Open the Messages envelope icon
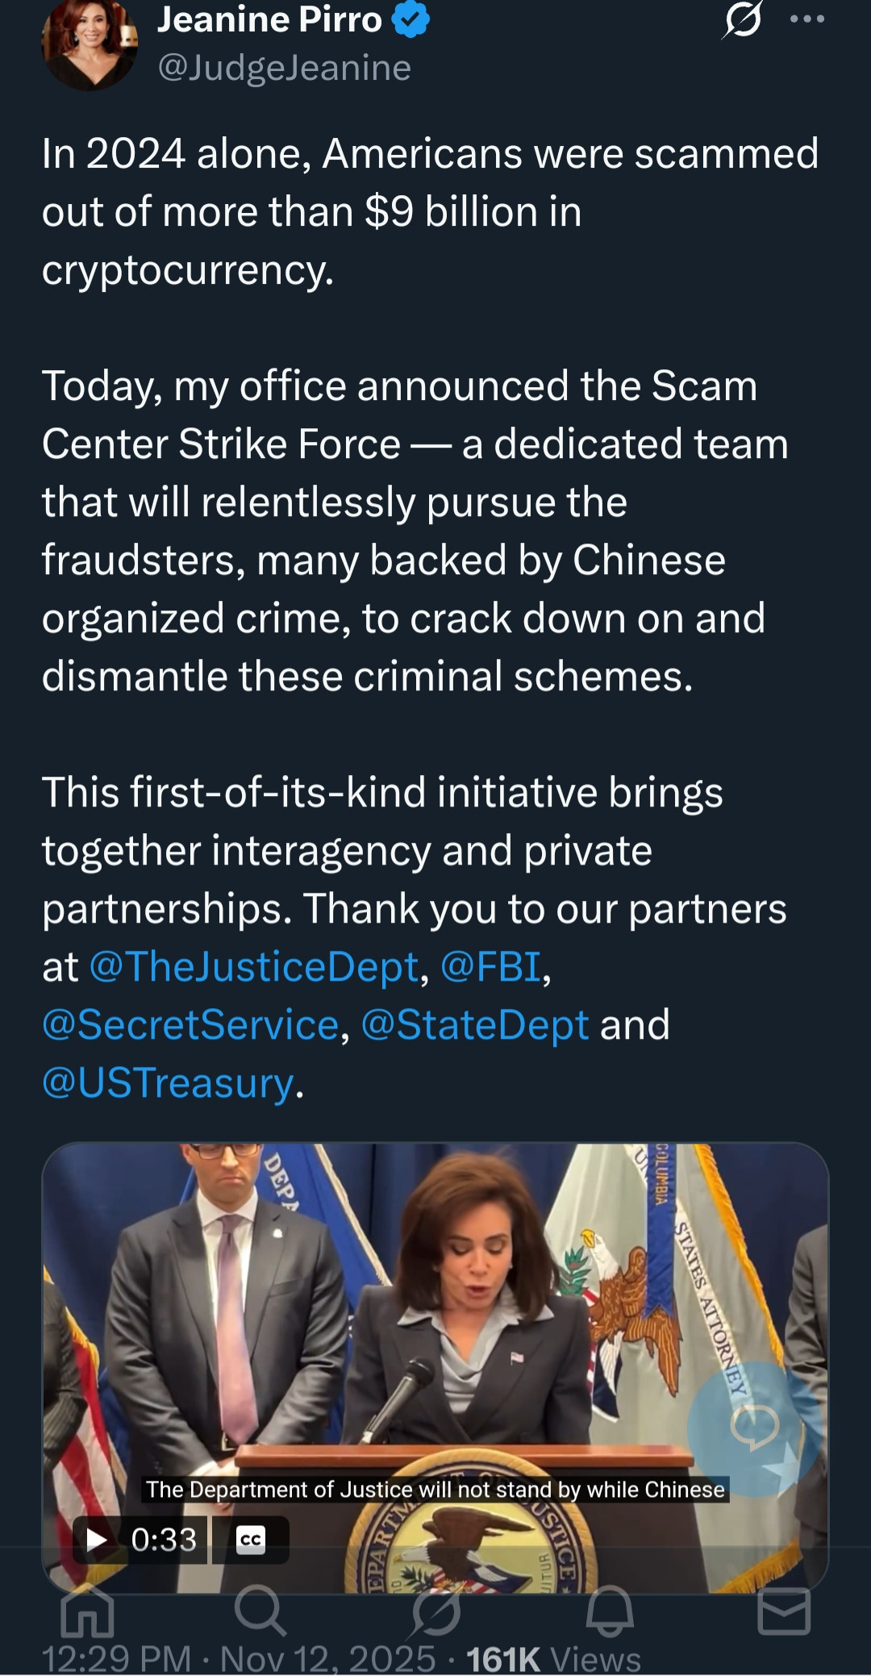 point(784,1611)
